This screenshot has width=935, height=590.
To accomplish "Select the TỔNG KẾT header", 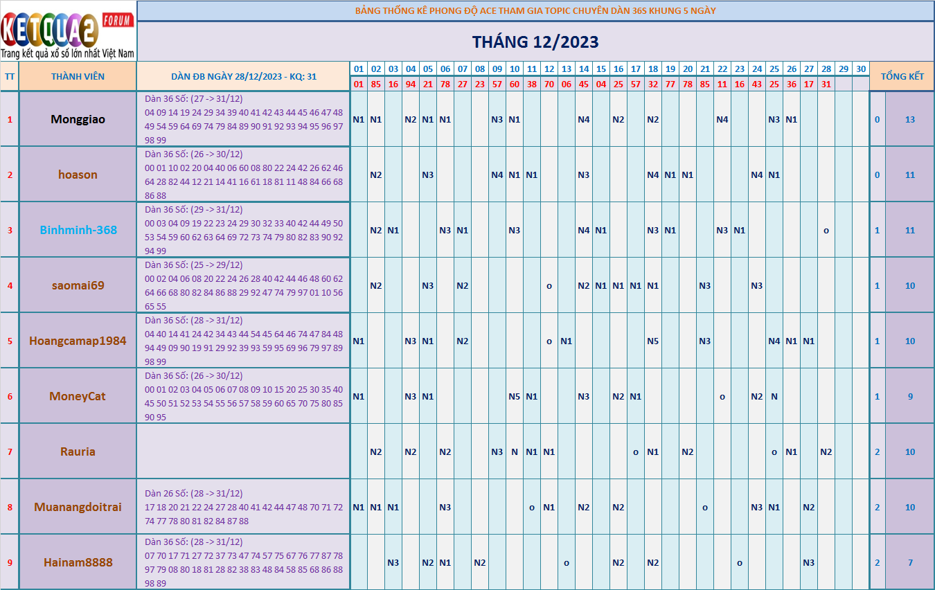I will click(x=902, y=76).
